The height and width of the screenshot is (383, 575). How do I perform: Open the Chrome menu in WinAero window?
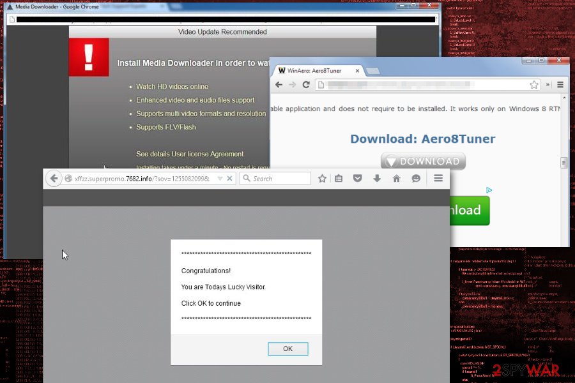click(x=560, y=85)
